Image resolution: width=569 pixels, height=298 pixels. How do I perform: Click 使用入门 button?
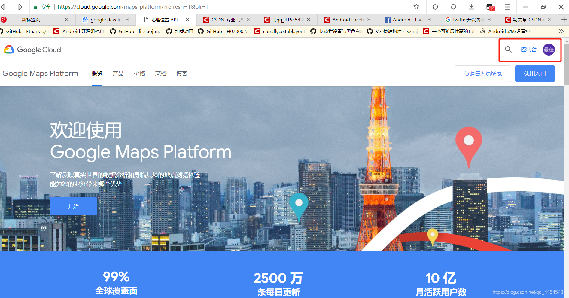535,74
